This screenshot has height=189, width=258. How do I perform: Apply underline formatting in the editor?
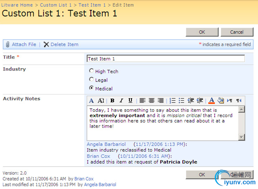pos(130,100)
